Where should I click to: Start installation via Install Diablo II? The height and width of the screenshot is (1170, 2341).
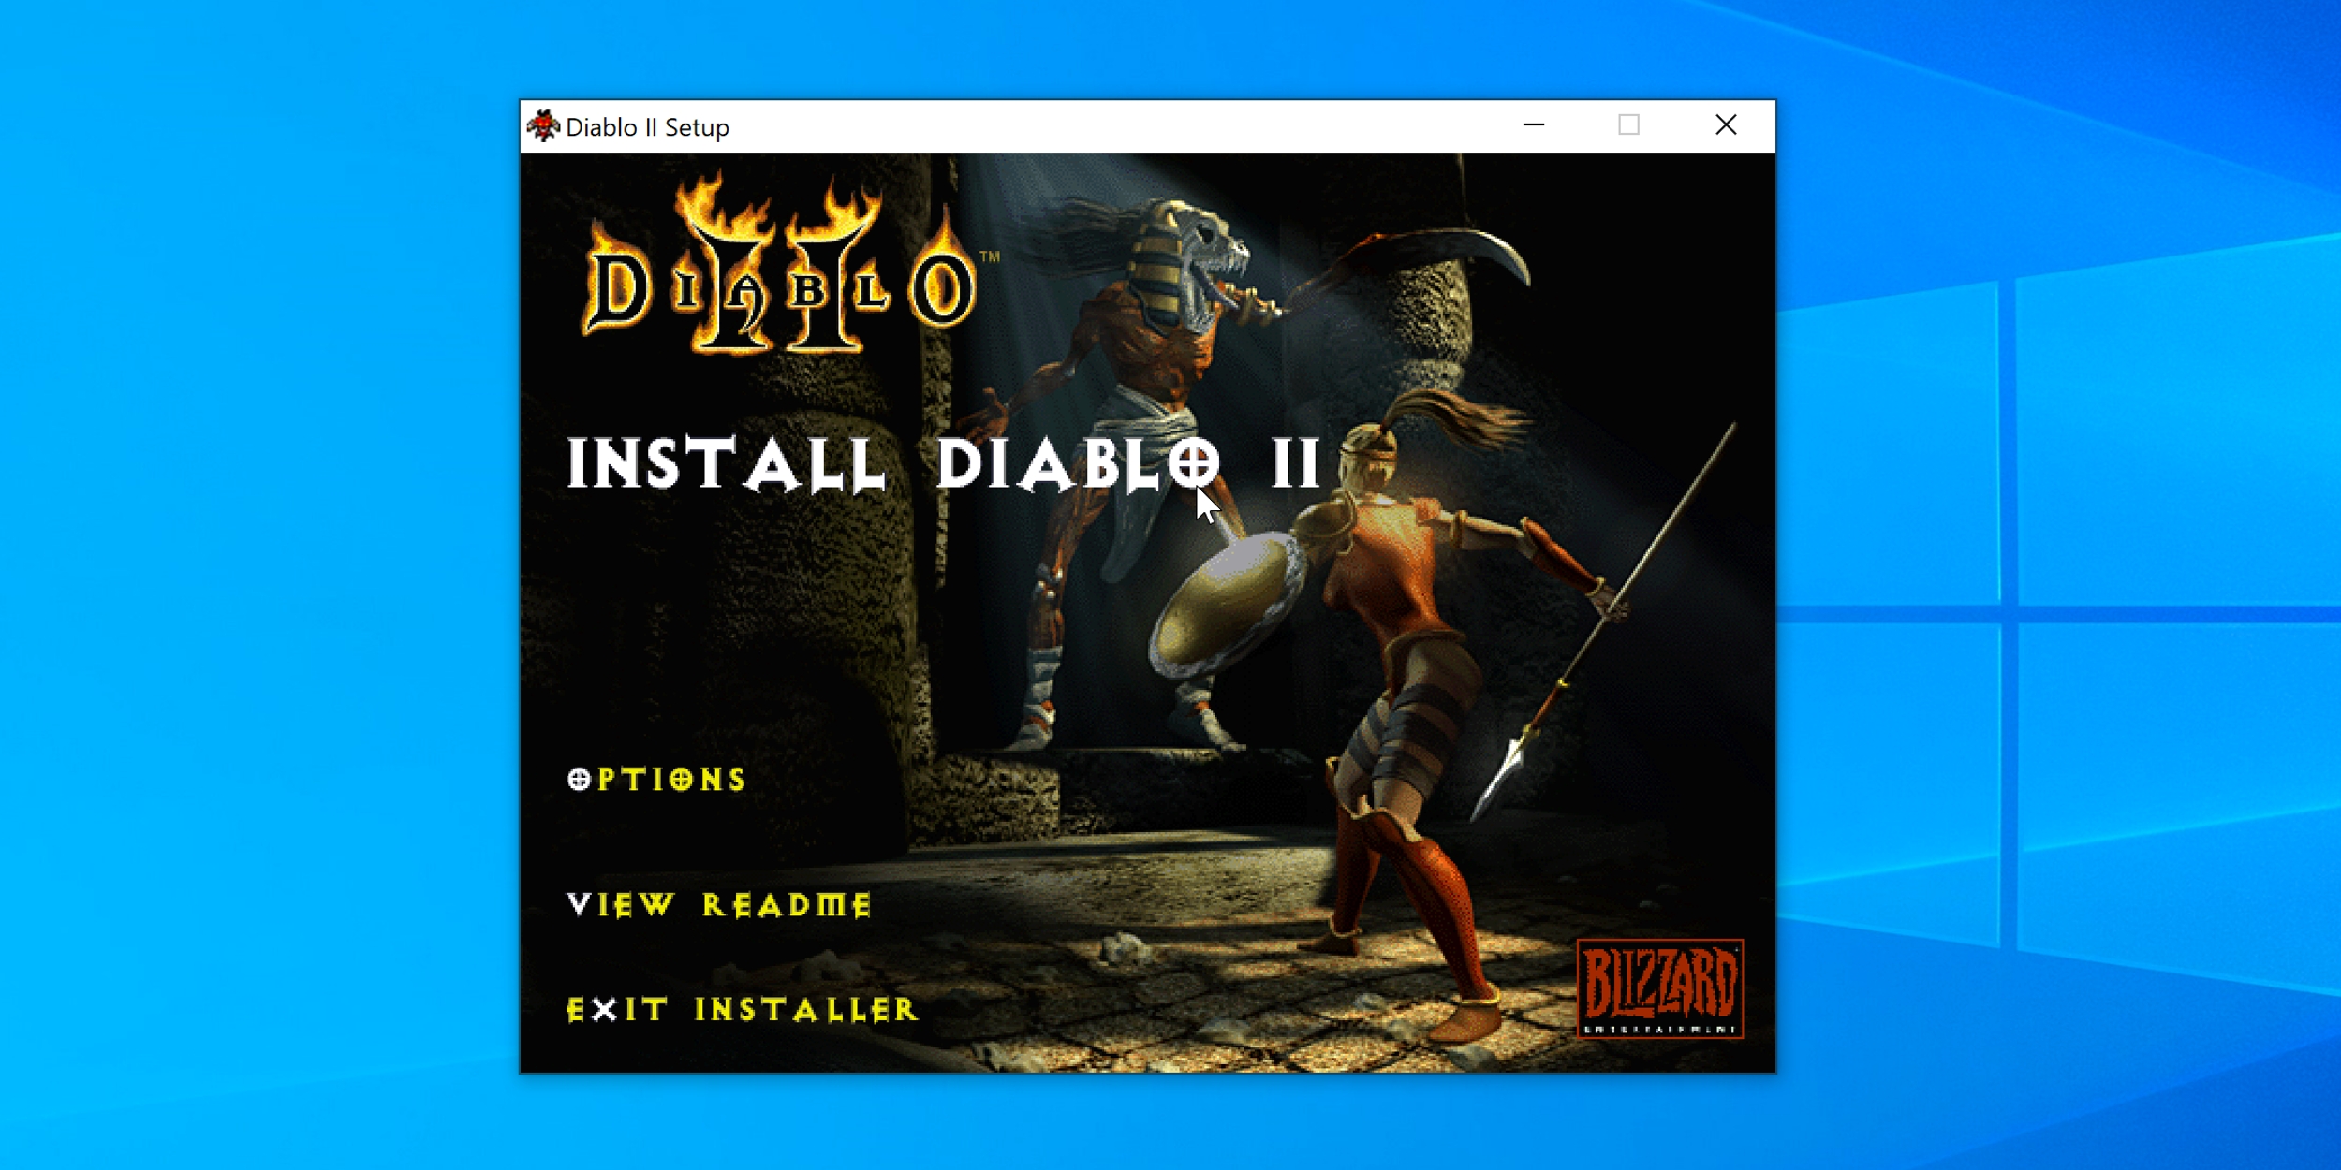944,464
